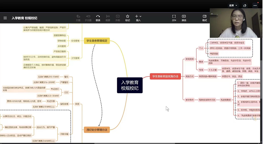
Task: Select the central topic 入学教育 校规校纪
Action: point(130,85)
